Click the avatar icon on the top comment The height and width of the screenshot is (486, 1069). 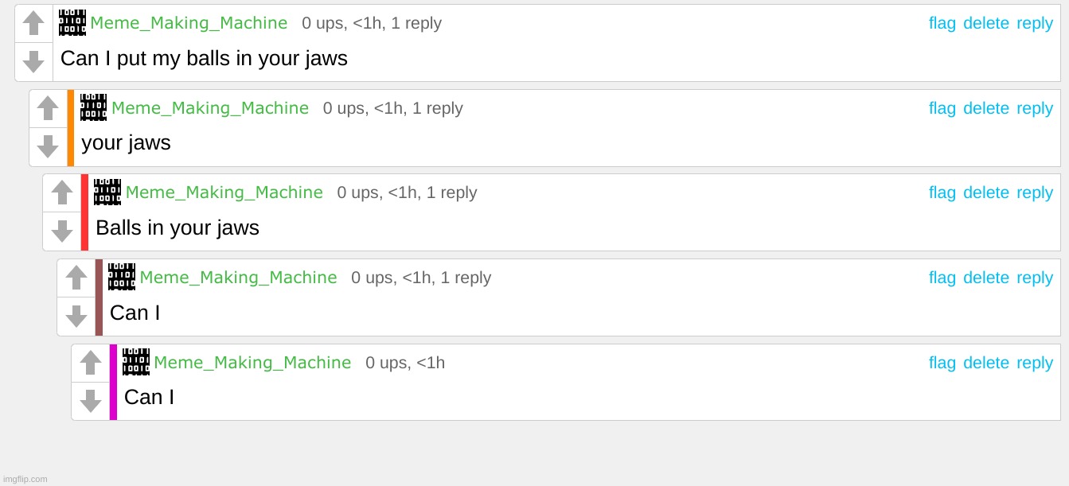72,23
